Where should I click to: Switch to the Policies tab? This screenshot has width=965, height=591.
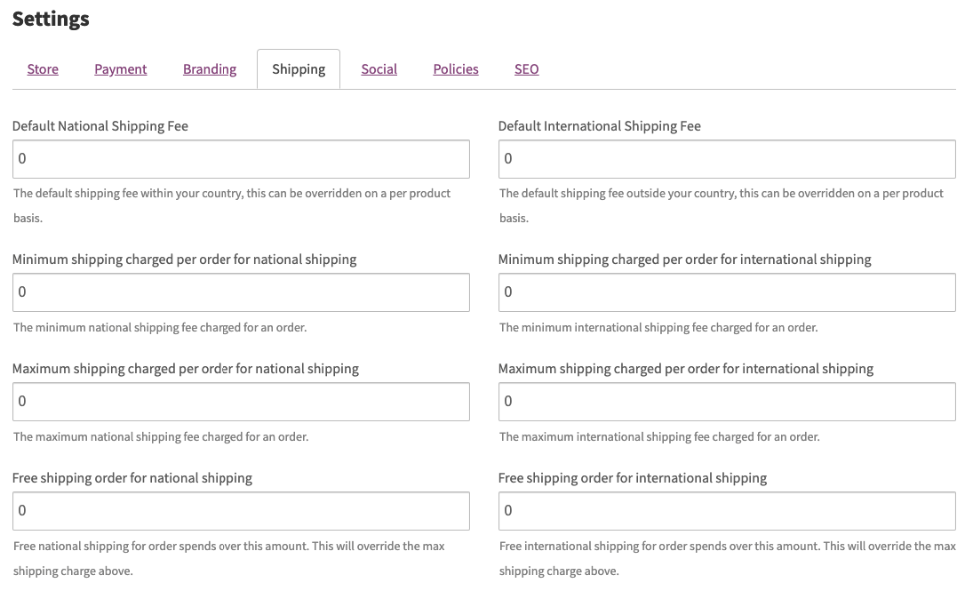[456, 69]
